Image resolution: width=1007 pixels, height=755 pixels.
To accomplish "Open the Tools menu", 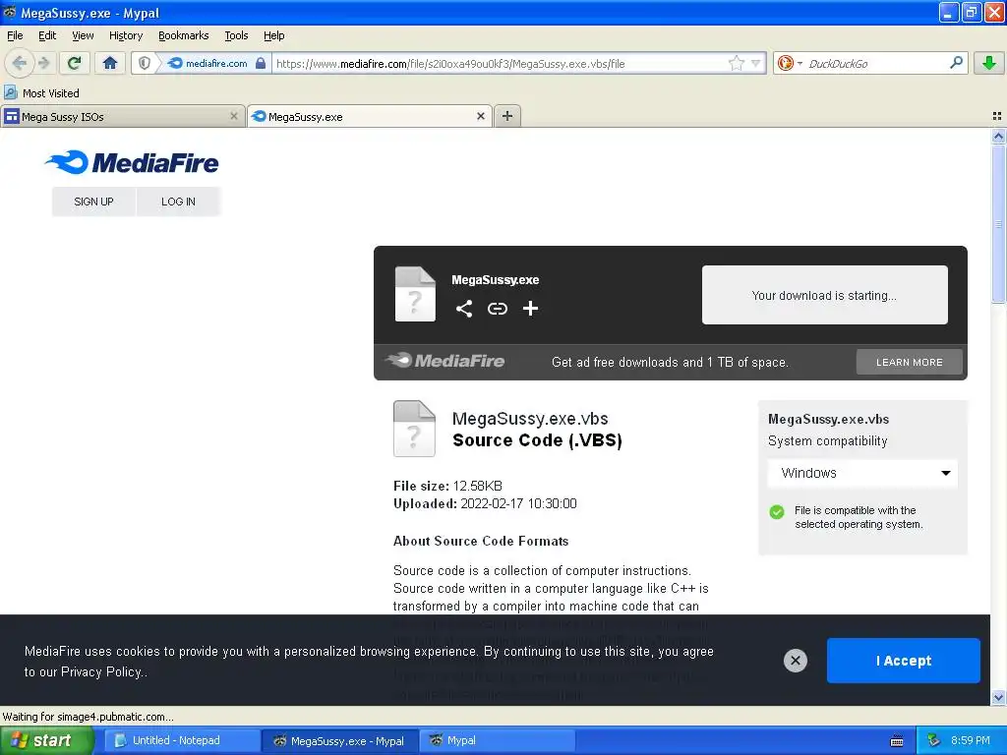I will pos(236,35).
